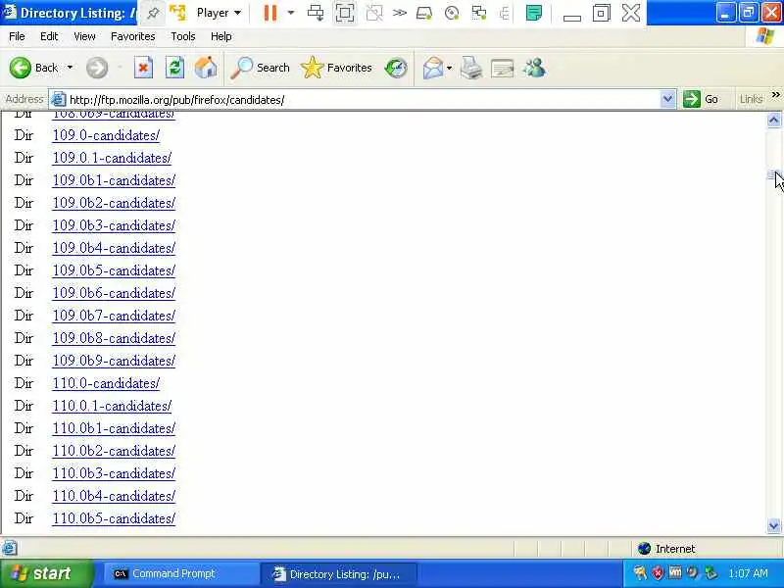The width and height of the screenshot is (784, 588).
Task: Click the VMware Tools tray icon
Action: (x=675, y=572)
